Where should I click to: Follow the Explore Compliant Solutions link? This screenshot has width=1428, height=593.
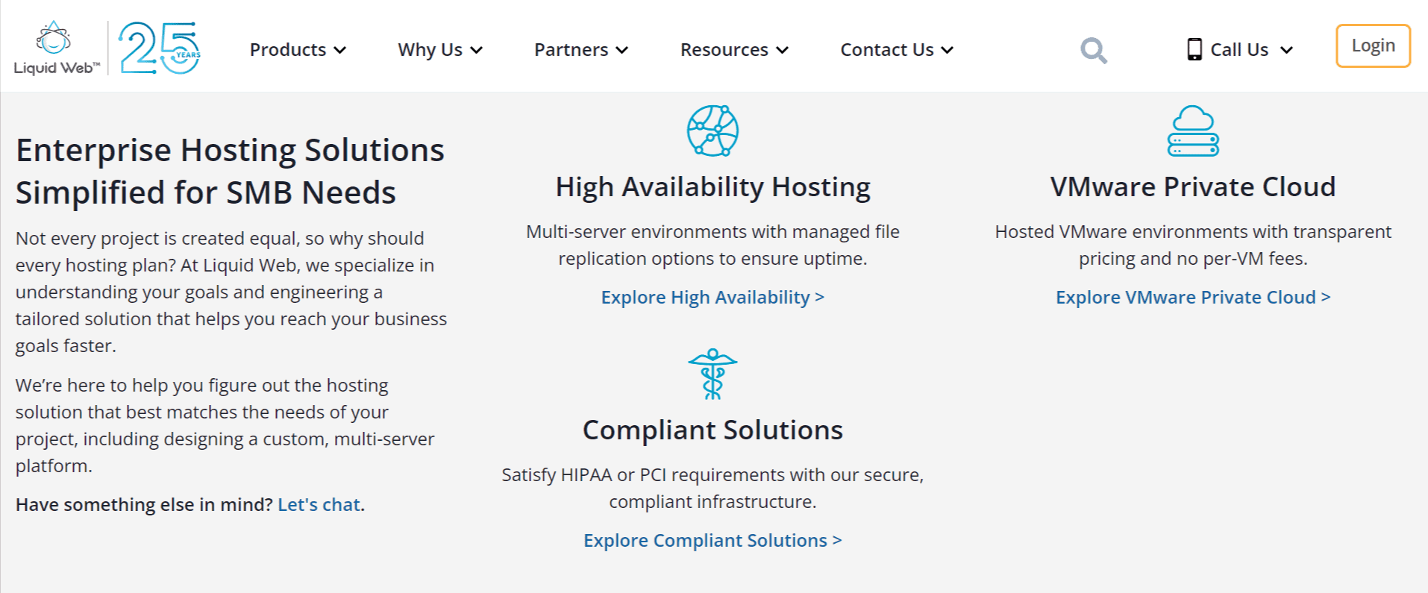pyautogui.click(x=713, y=540)
